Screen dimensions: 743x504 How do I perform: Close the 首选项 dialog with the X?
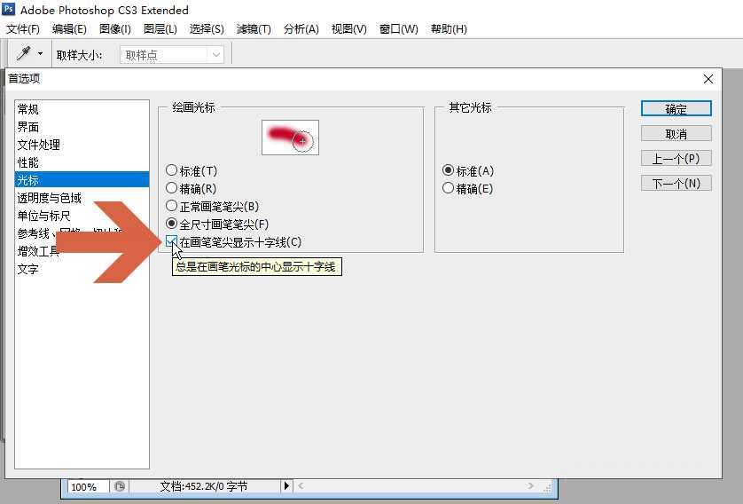click(x=708, y=79)
